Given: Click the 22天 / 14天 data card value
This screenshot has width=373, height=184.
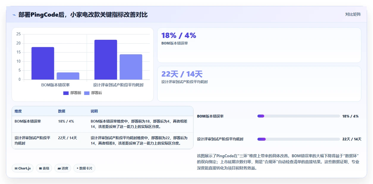Looking at the screenshot, I should click(x=182, y=74).
